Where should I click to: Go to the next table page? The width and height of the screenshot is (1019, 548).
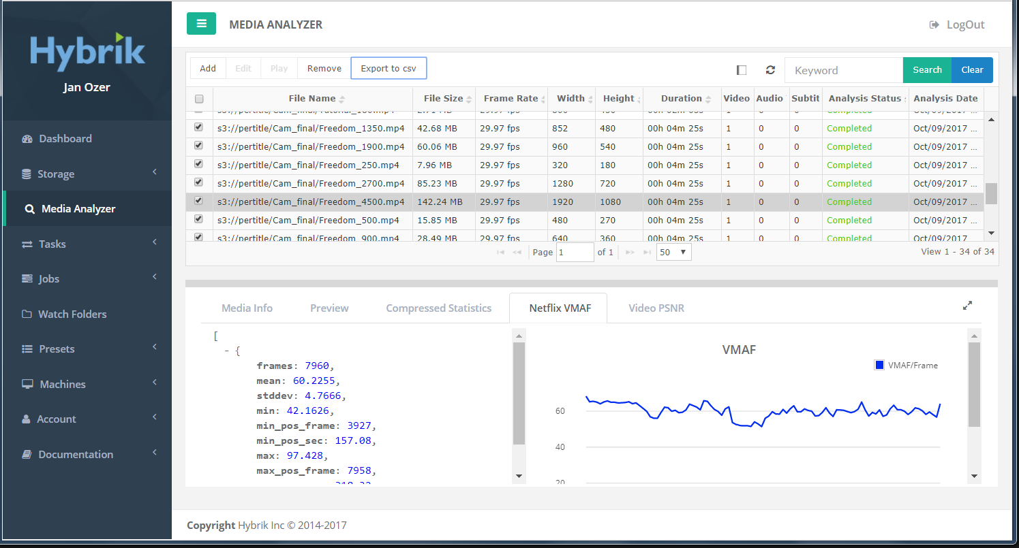[x=630, y=253]
